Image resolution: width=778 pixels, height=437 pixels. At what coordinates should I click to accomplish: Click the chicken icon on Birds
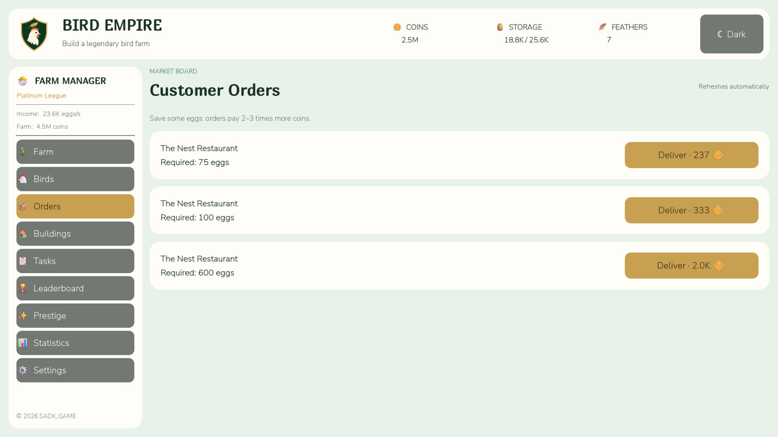(x=23, y=179)
